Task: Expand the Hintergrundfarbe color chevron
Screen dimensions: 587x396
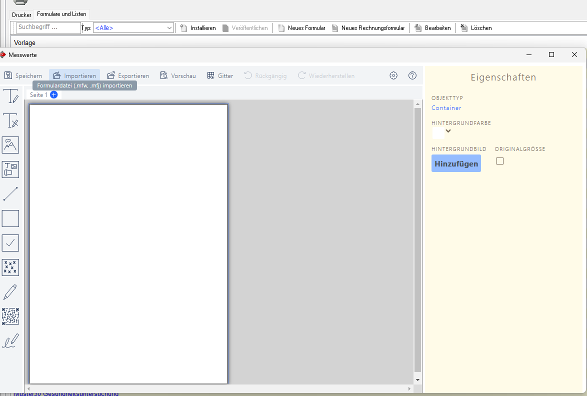Action: 448,131
